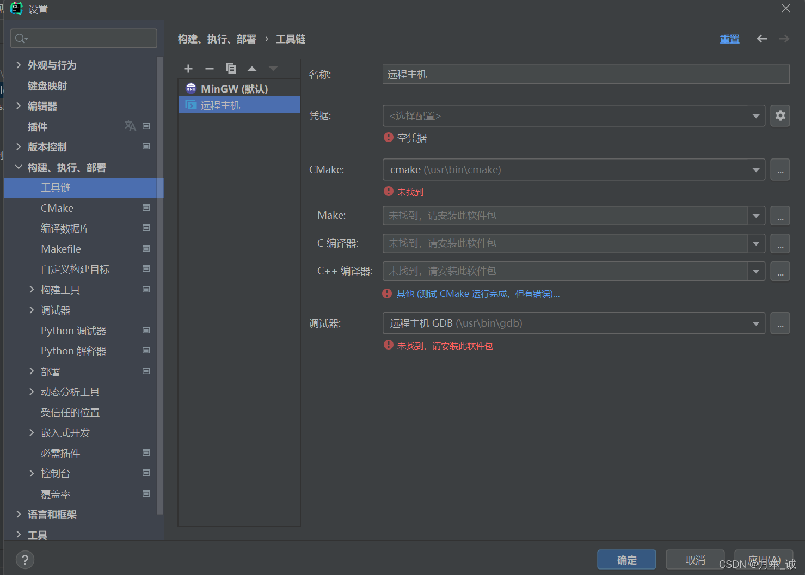Viewport: 805px width, 575px height.
Task: Open the C++ 编译器 dropdown arrow
Action: coord(756,271)
